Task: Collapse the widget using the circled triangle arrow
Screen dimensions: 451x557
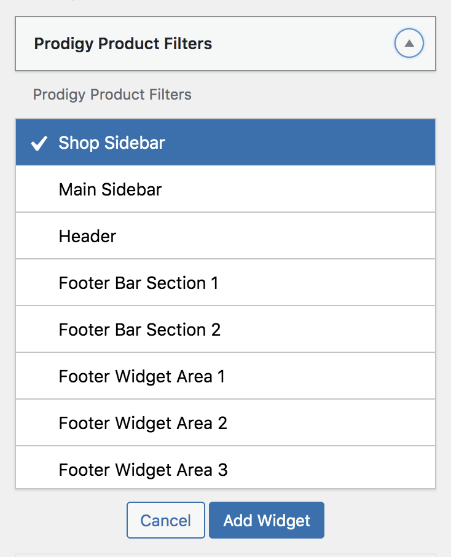Action: coord(409,43)
